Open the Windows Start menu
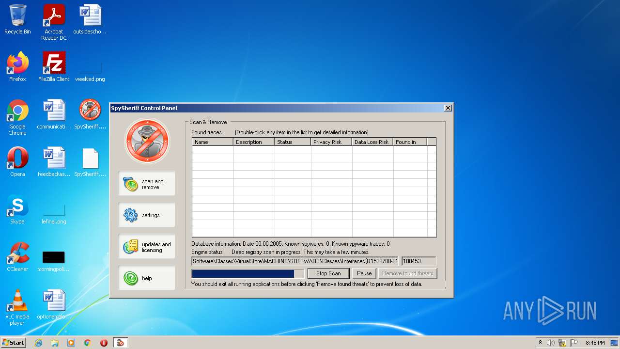 pyautogui.click(x=14, y=343)
